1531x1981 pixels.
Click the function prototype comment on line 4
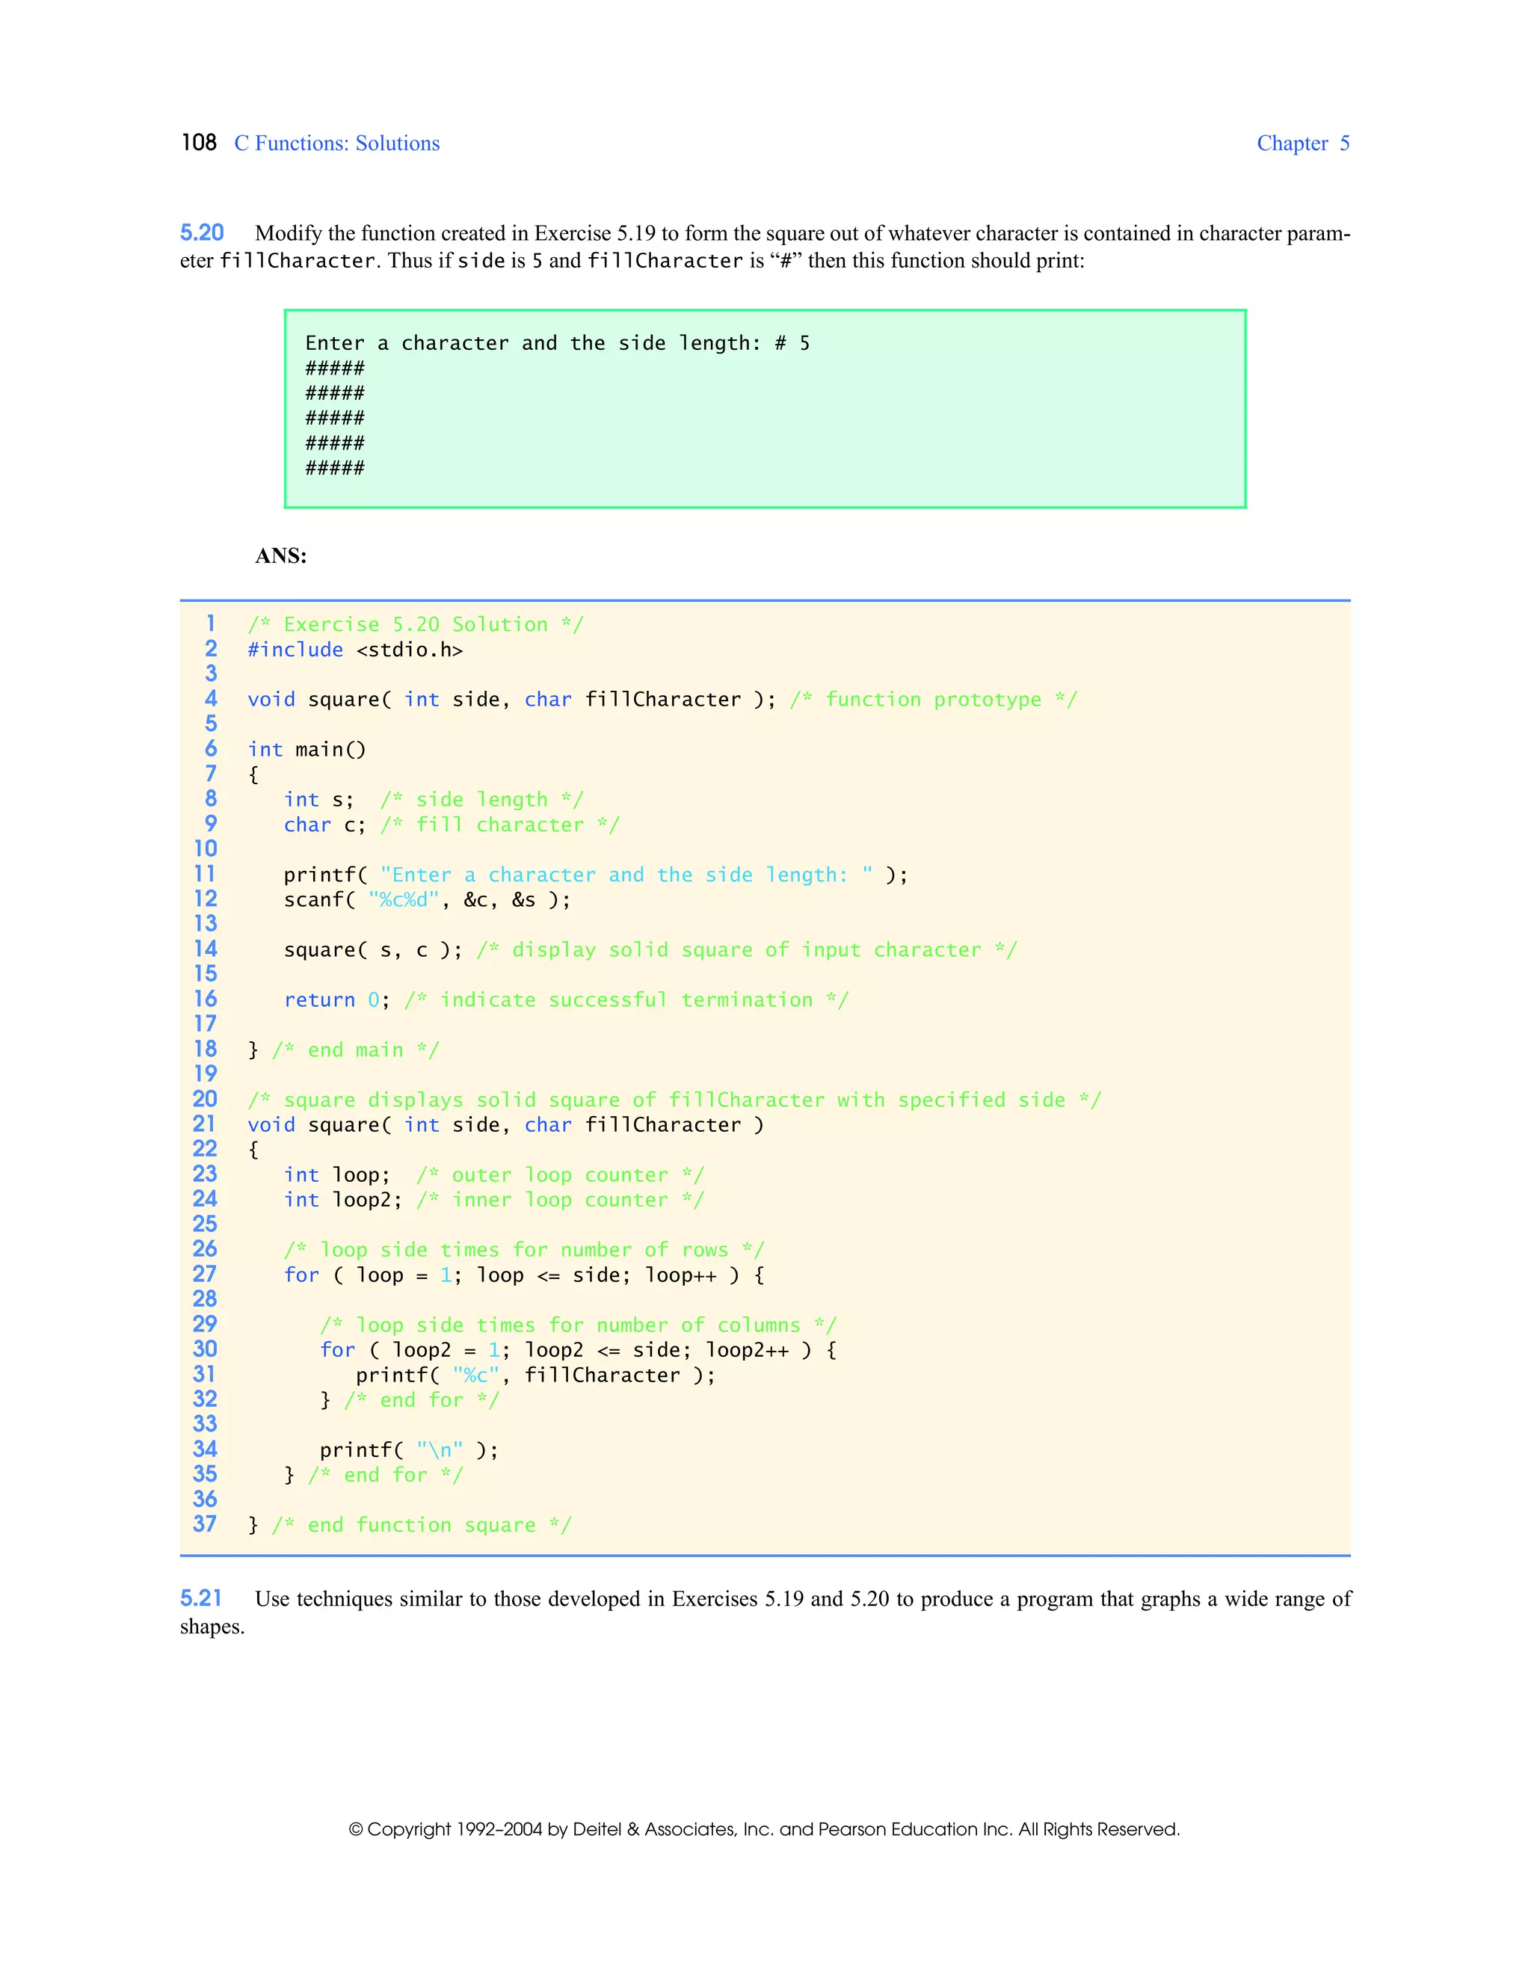point(932,700)
